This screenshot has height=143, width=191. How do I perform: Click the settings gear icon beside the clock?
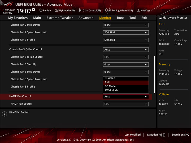tap(33, 10)
